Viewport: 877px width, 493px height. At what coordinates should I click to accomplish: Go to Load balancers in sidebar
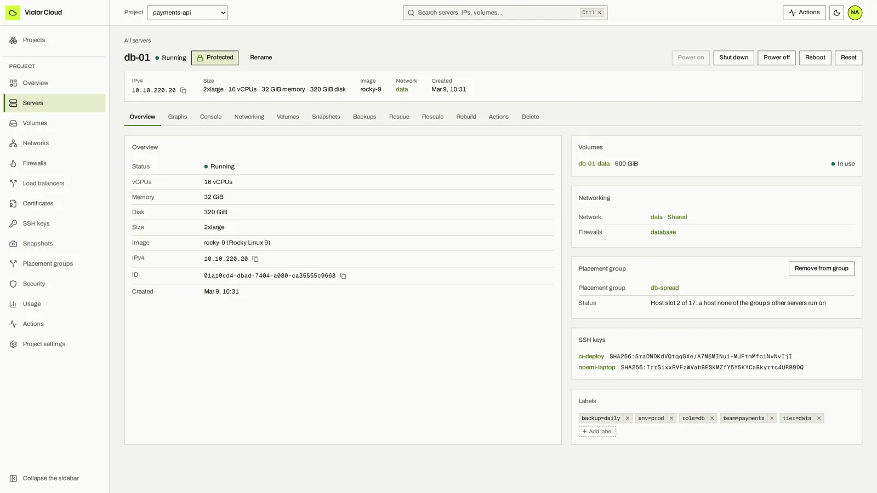coord(54,184)
